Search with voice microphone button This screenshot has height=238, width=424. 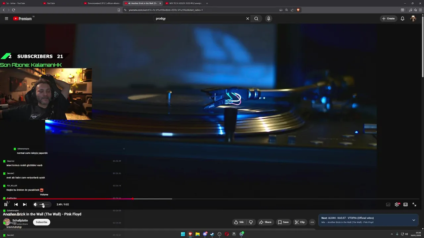[x=269, y=19]
